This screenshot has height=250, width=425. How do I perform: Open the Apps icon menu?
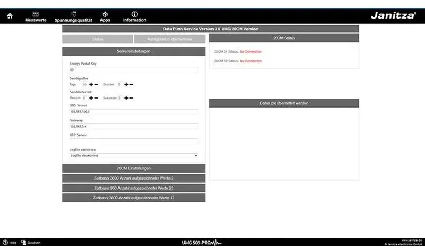[x=105, y=17]
